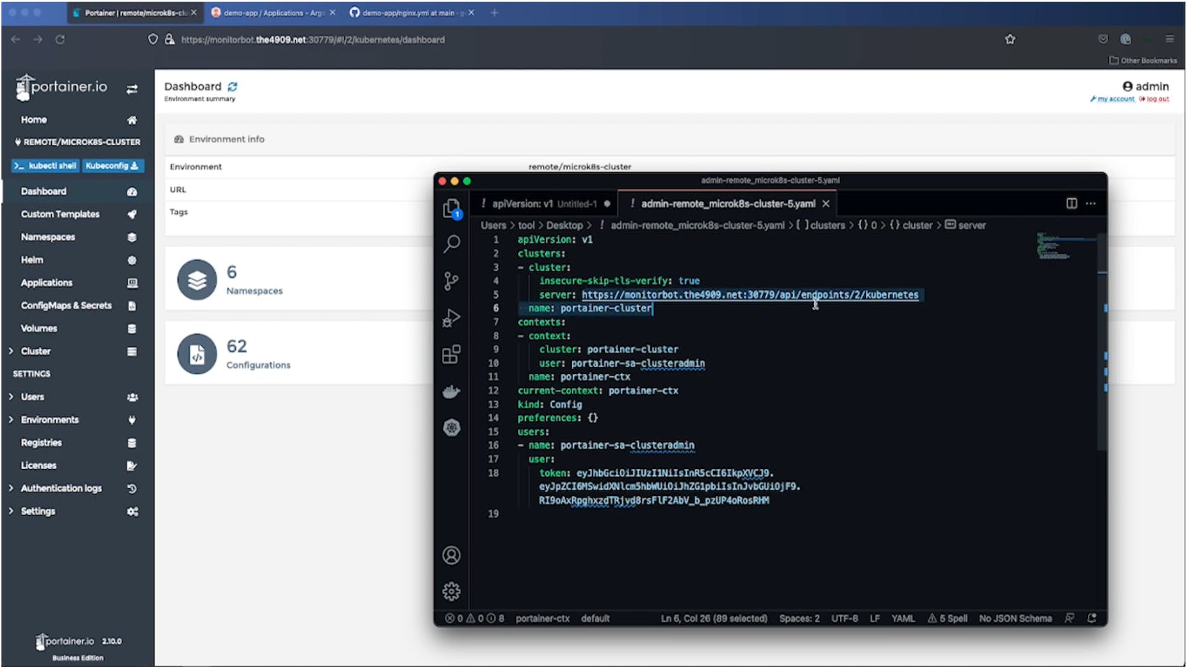Open the my account link

pos(1112,99)
